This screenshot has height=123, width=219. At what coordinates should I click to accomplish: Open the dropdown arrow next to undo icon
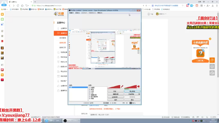28,6
